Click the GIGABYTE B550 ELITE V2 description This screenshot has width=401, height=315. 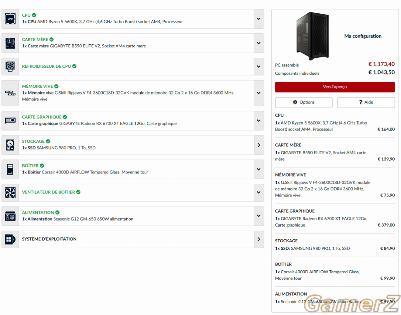click(x=84, y=46)
